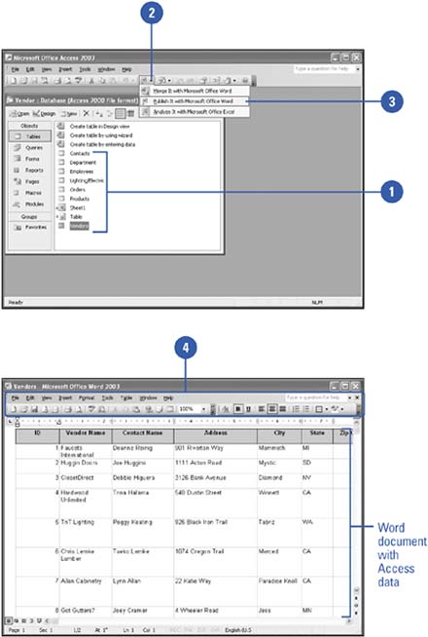Click the Save icon in Word toolbar
The width and height of the screenshot is (428, 637).
tap(34, 409)
